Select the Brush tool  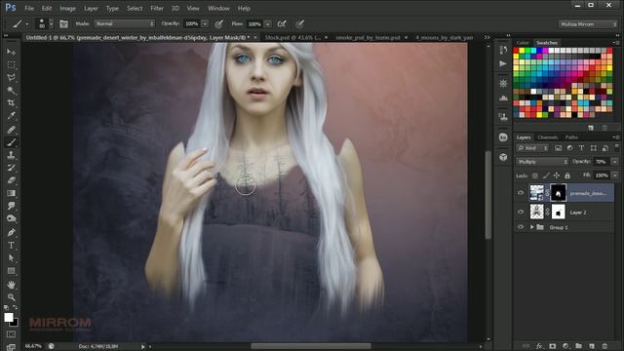(11, 142)
